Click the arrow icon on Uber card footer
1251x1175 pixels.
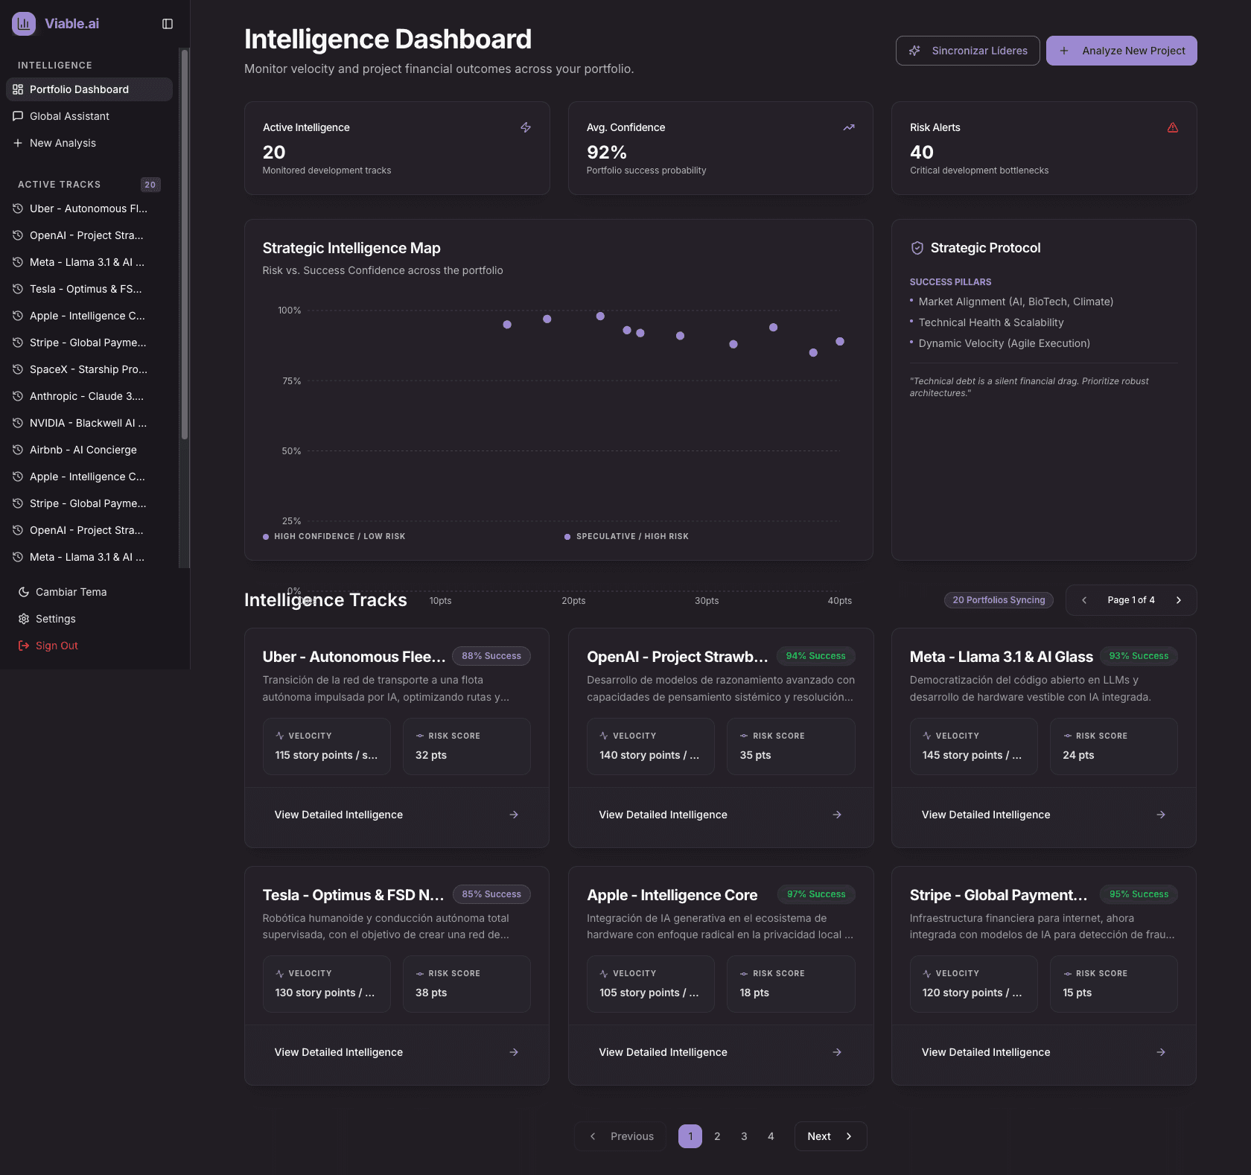point(514,815)
